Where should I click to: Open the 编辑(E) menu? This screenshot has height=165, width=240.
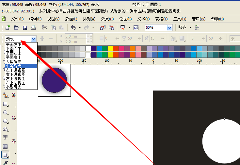tap(35, 19)
